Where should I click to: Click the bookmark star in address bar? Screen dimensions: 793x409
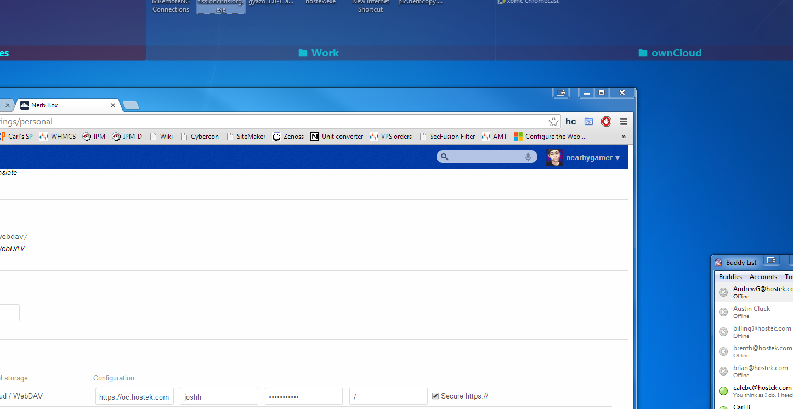(x=553, y=122)
